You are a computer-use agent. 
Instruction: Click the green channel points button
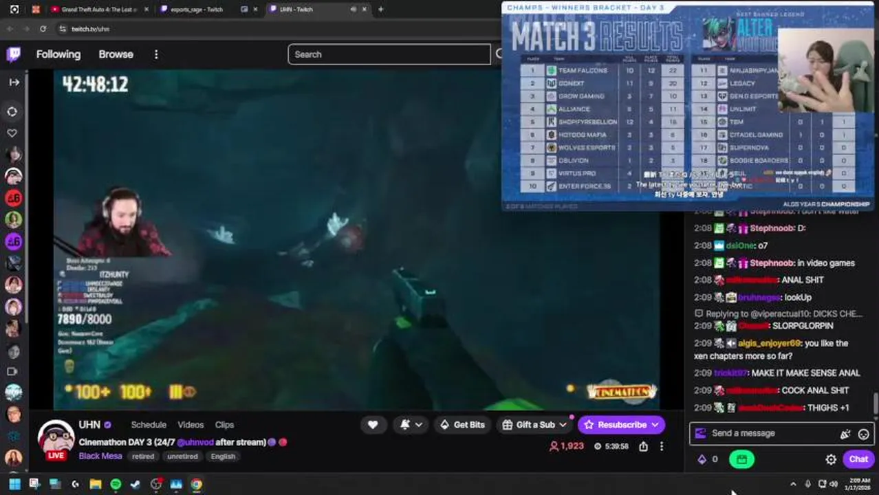pyautogui.click(x=741, y=459)
